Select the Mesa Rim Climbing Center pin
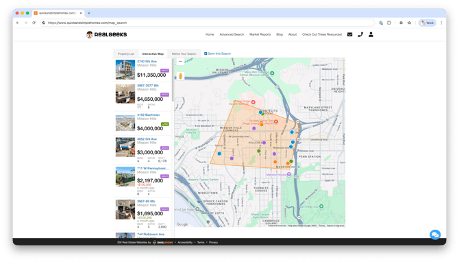Image resolution: width=459 pixels, height=262 pixels. point(272,73)
